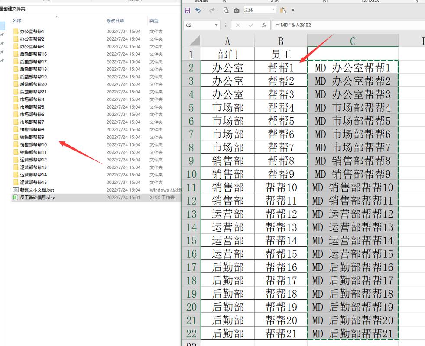Click the Select All corner of the worksheet
The image size is (425, 346).
click(x=192, y=41)
